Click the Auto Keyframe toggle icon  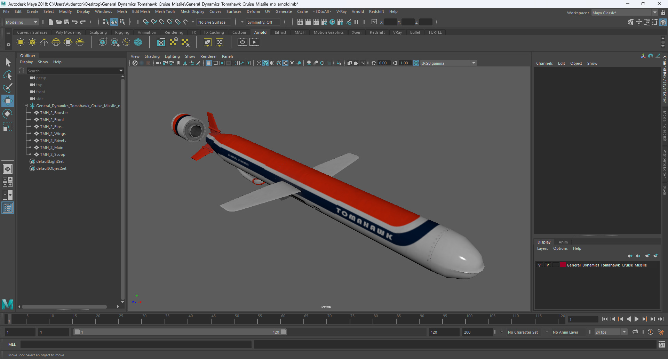pyautogui.click(x=650, y=332)
